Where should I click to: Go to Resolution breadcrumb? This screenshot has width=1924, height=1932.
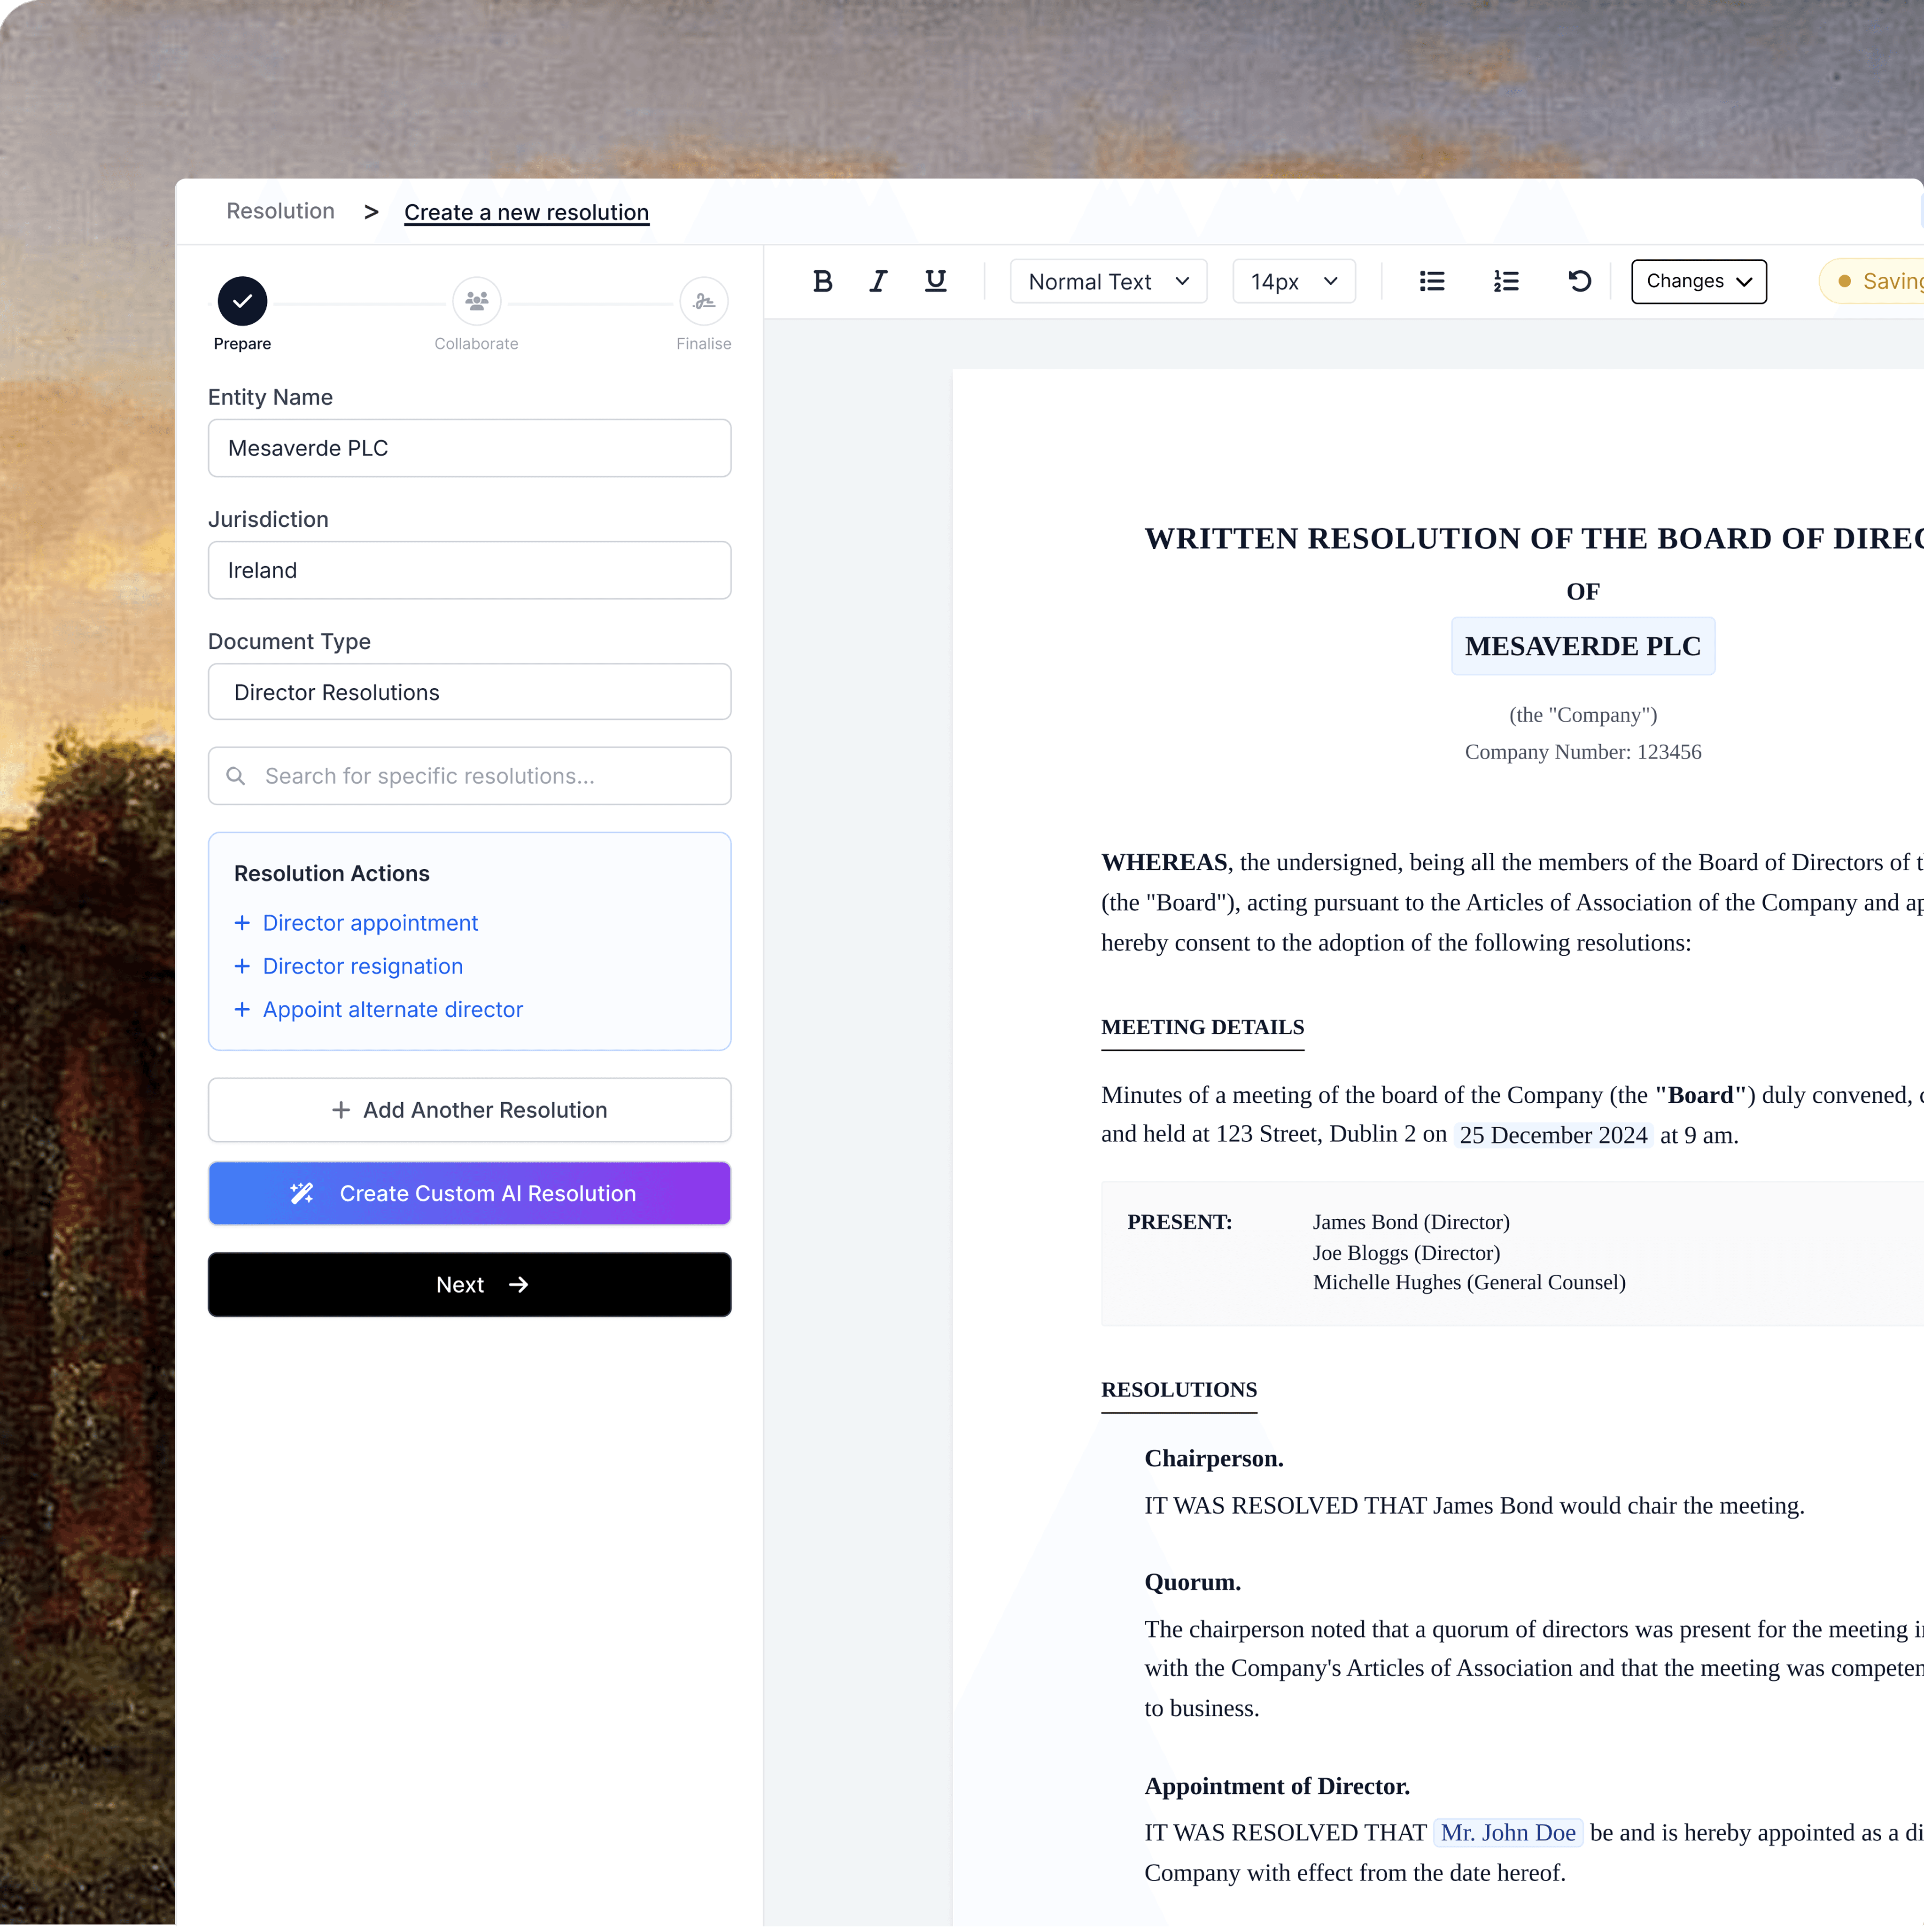coord(280,211)
